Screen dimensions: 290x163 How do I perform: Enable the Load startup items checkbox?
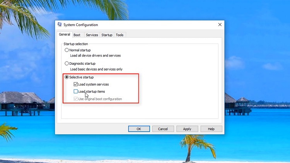point(75,92)
